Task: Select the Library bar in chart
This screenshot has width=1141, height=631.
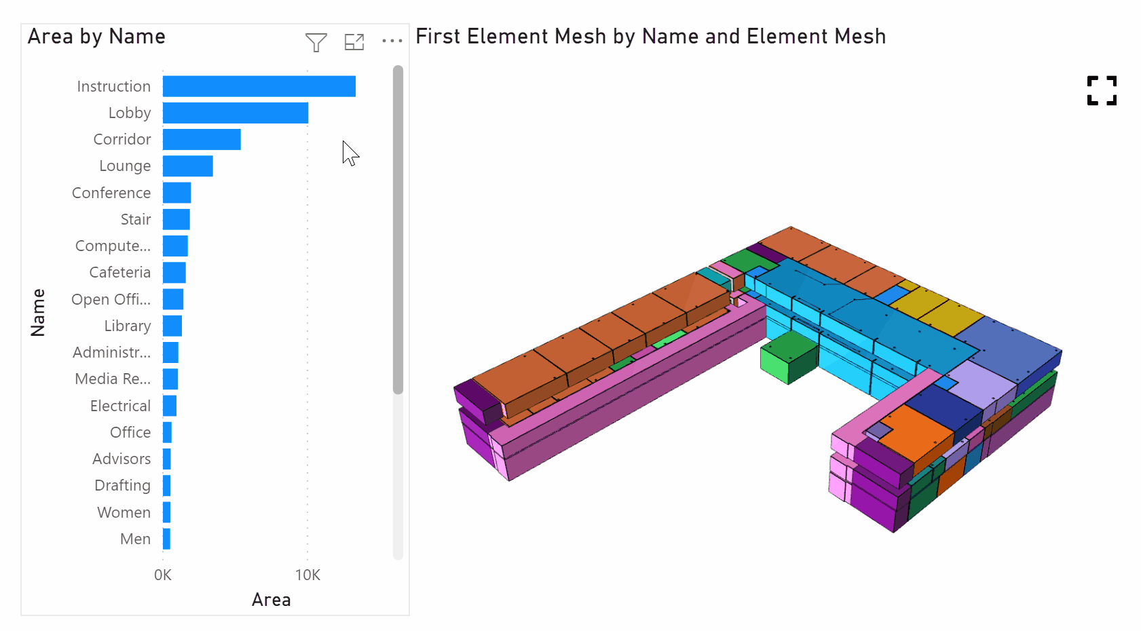Action: click(172, 326)
